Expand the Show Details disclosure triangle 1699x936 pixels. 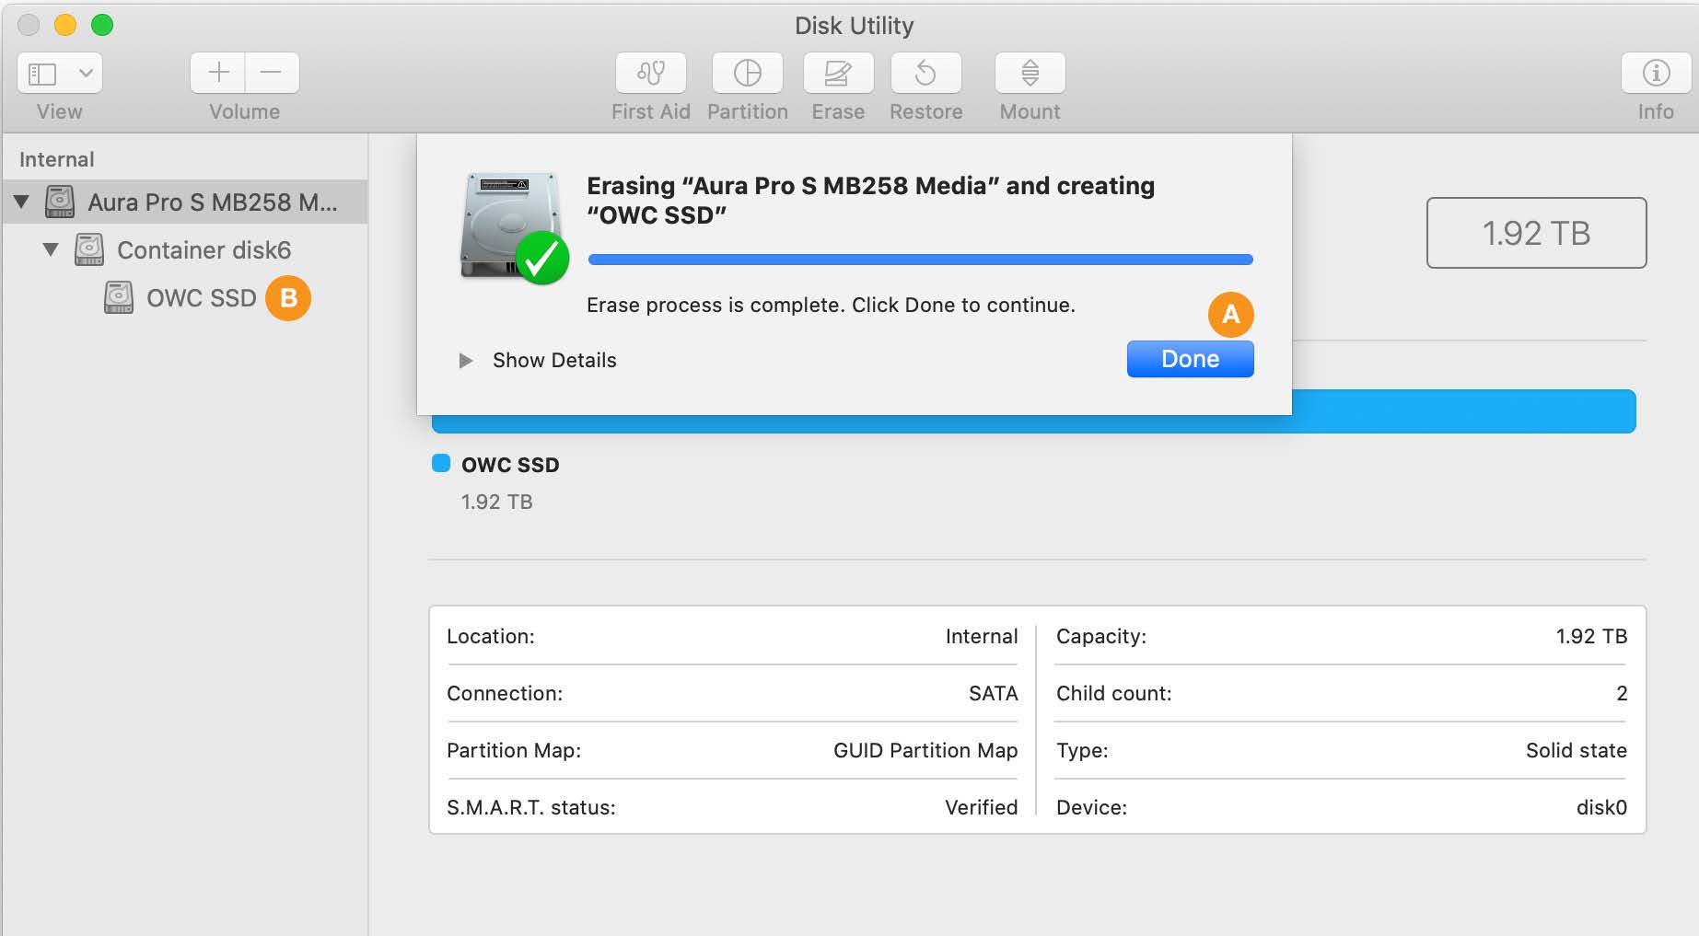[x=465, y=360]
